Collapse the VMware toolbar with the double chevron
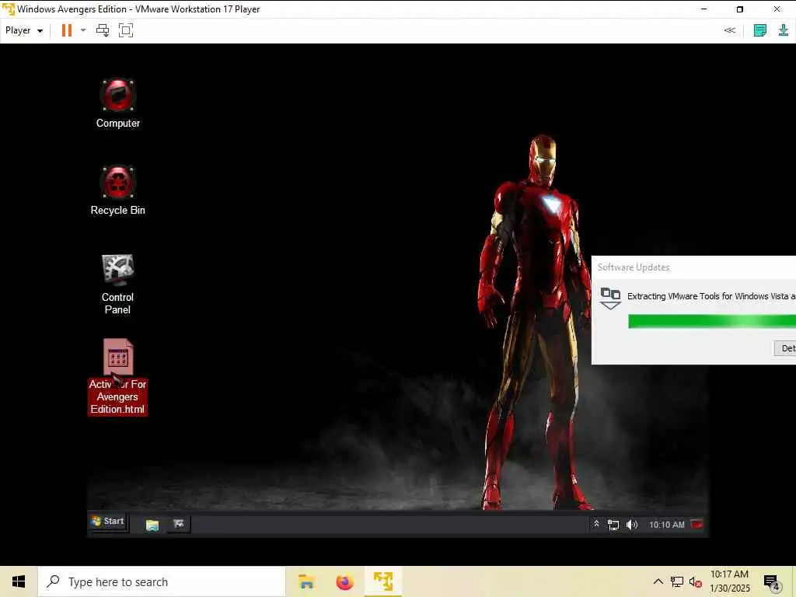This screenshot has height=597, width=796. click(x=729, y=30)
